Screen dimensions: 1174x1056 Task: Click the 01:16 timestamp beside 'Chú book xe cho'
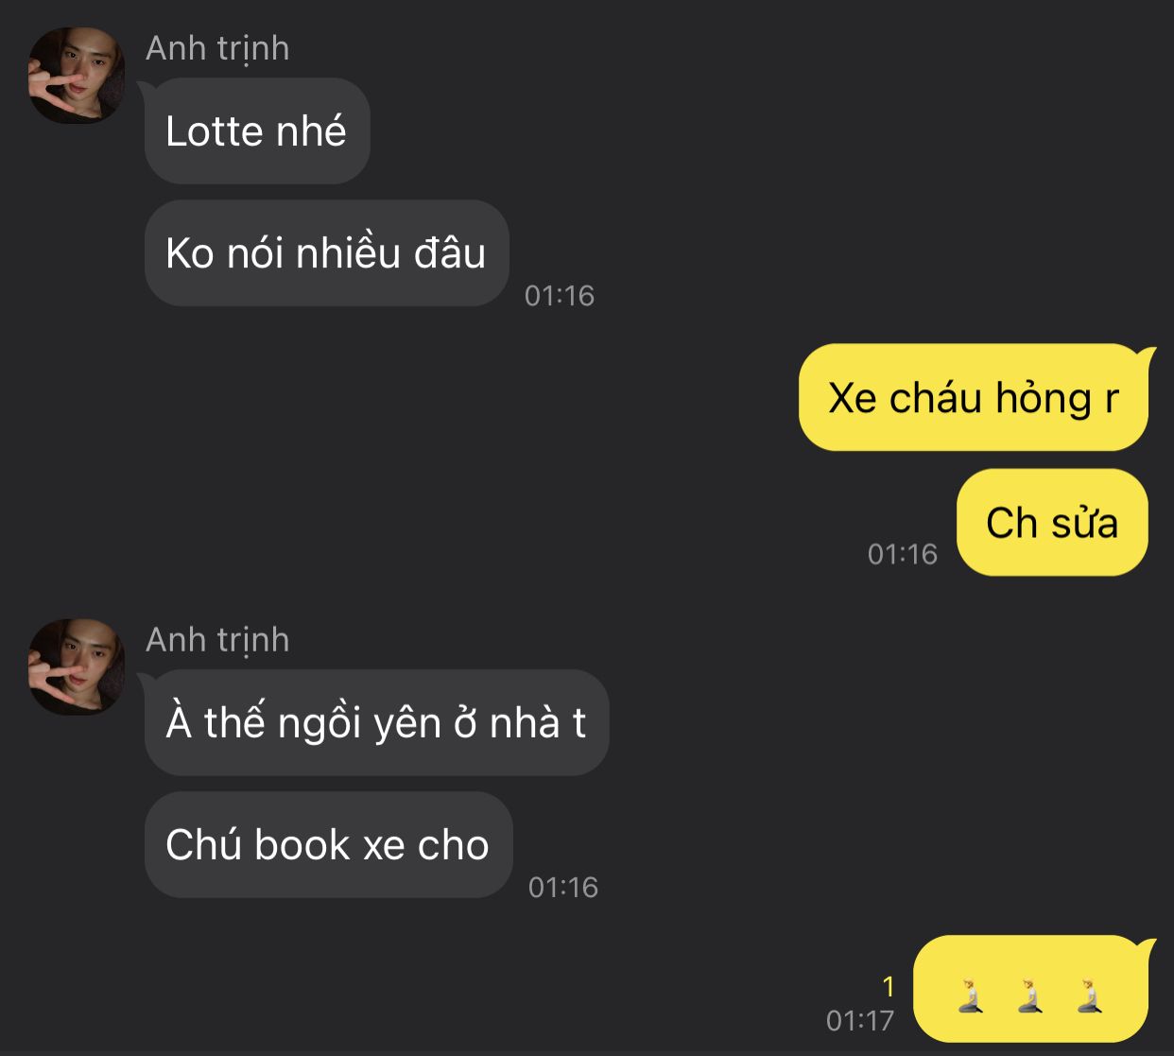563,888
